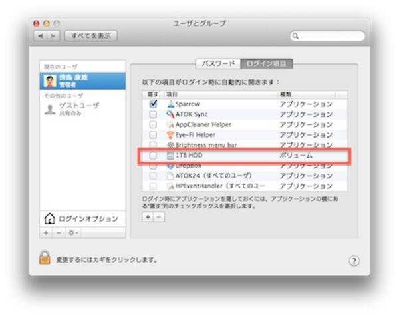This screenshot has height=316, width=399.
Task: Check hide box for AppCleaner Helper
Action: [153, 125]
